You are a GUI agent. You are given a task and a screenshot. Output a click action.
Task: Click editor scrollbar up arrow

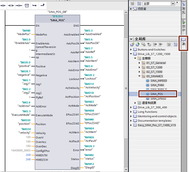126,12
